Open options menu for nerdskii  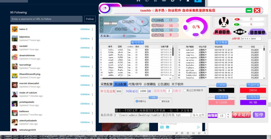pyautogui.click(x=92, y=48)
